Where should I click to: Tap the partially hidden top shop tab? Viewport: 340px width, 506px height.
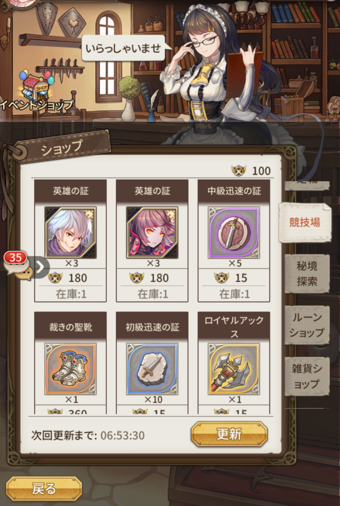coord(307,185)
